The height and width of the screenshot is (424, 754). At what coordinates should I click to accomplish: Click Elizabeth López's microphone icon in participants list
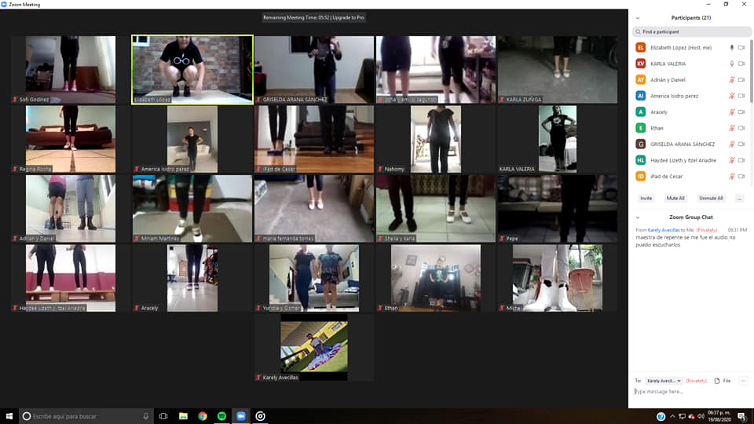(x=732, y=47)
